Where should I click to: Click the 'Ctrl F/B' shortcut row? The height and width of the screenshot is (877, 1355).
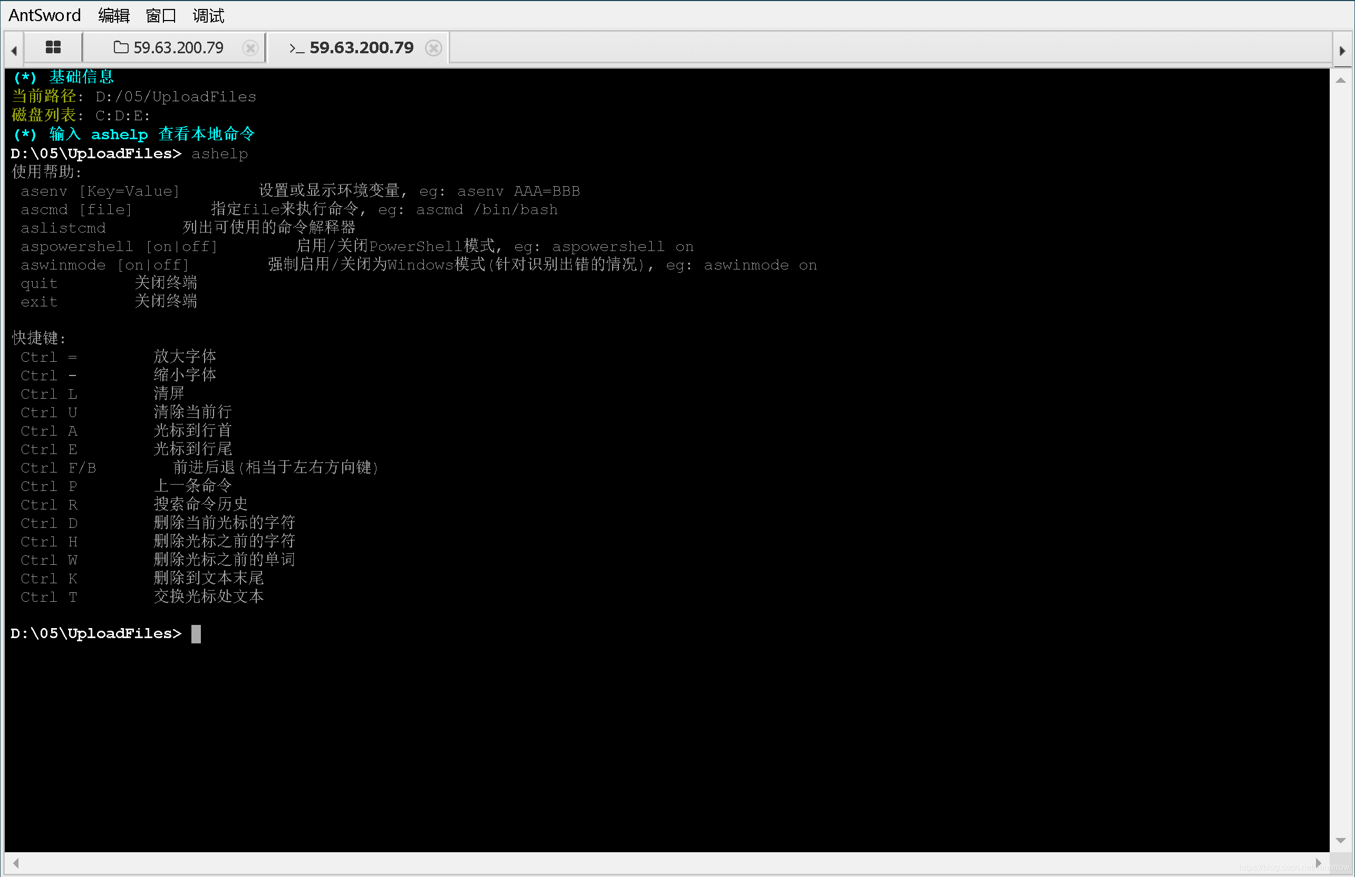click(x=200, y=468)
